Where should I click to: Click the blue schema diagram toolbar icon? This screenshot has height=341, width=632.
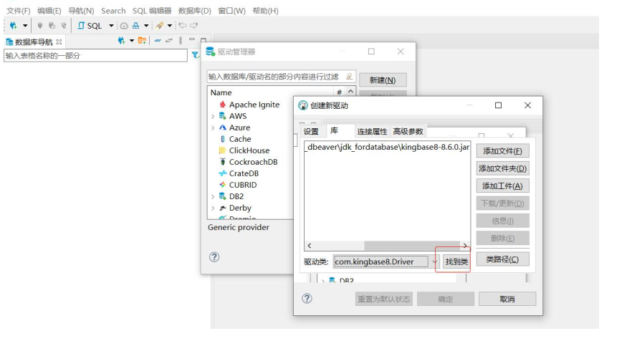tap(136, 25)
